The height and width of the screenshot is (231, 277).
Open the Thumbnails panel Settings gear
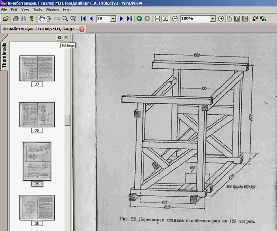[60, 37]
